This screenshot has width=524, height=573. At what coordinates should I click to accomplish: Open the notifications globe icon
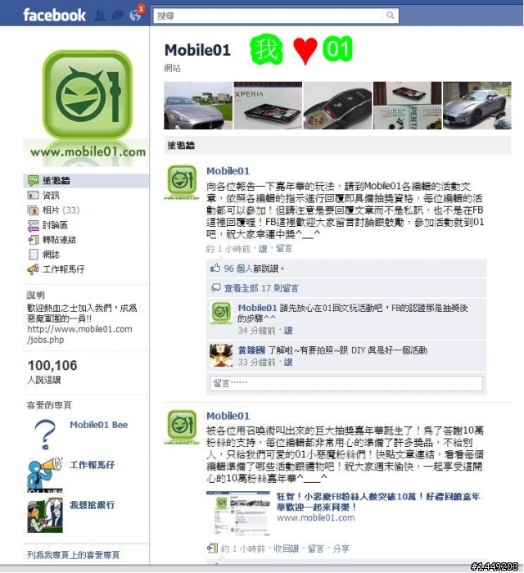(135, 16)
